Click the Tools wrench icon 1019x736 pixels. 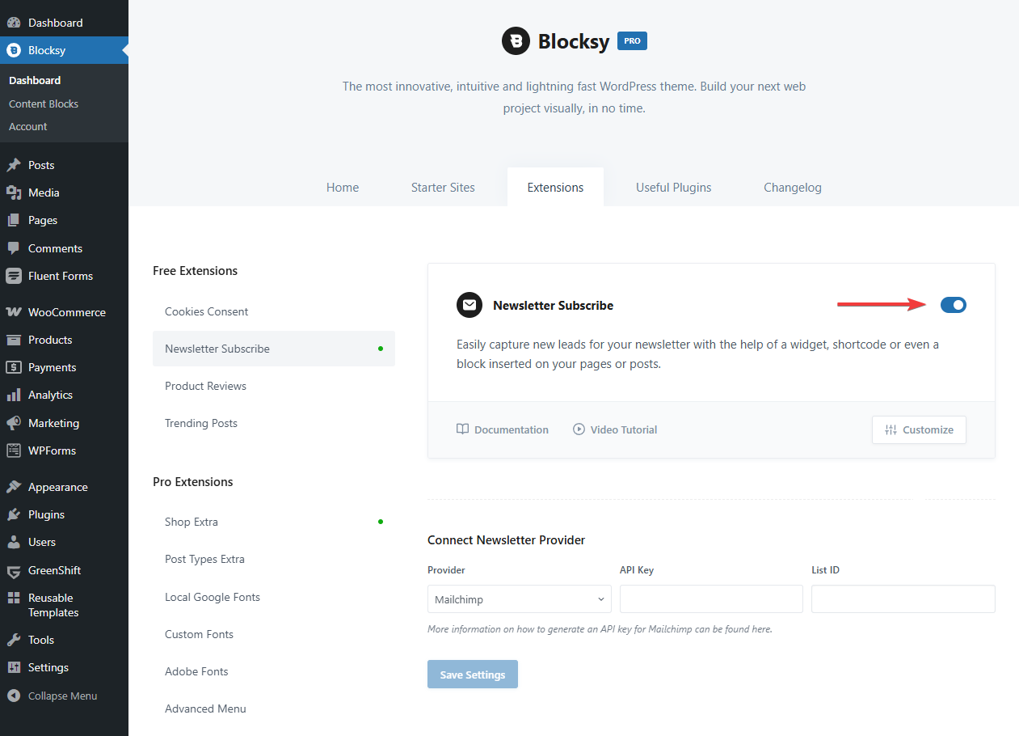pyautogui.click(x=14, y=640)
